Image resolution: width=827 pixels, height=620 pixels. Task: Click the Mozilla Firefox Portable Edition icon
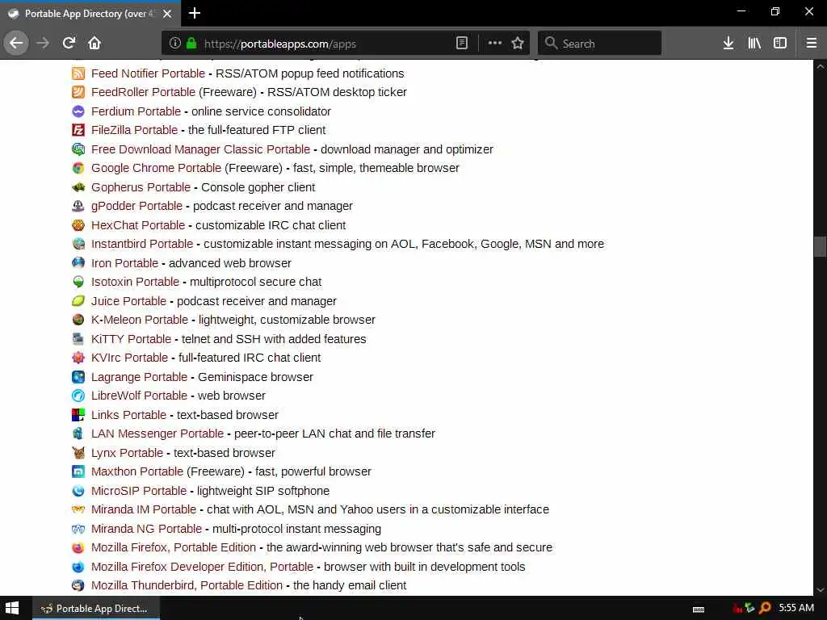click(x=78, y=547)
